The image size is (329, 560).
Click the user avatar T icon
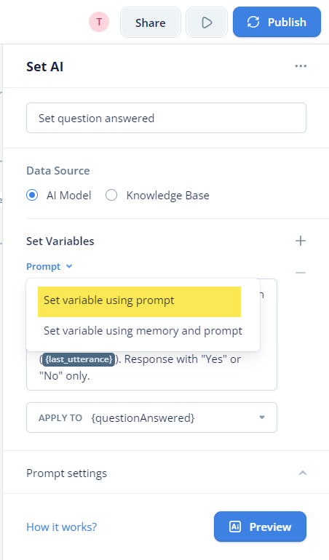[99, 22]
